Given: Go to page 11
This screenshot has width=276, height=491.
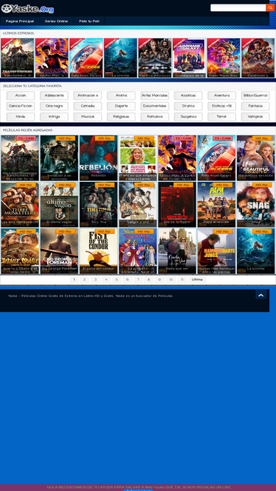Looking at the screenshot, I should (x=182, y=280).
